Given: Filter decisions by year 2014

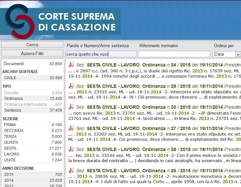Looking at the screenshot, I should click(33, 180).
